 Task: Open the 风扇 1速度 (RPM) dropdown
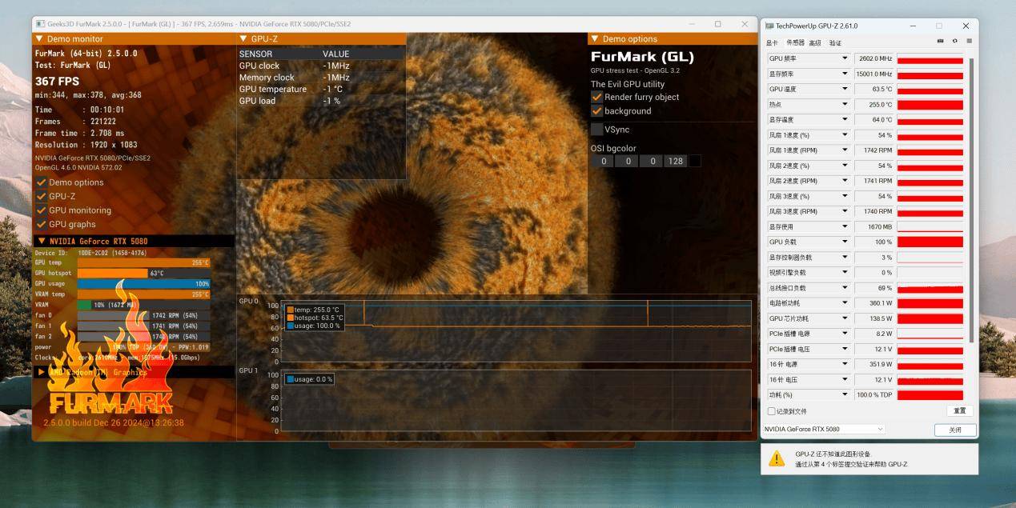pyautogui.click(x=845, y=150)
